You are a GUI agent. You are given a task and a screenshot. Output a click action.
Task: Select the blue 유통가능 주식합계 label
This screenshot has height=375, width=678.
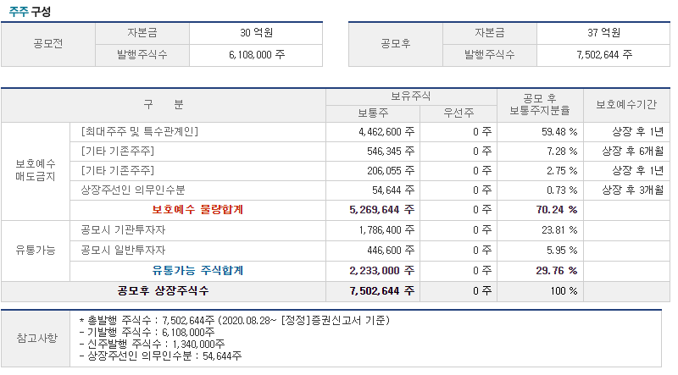tap(197, 271)
